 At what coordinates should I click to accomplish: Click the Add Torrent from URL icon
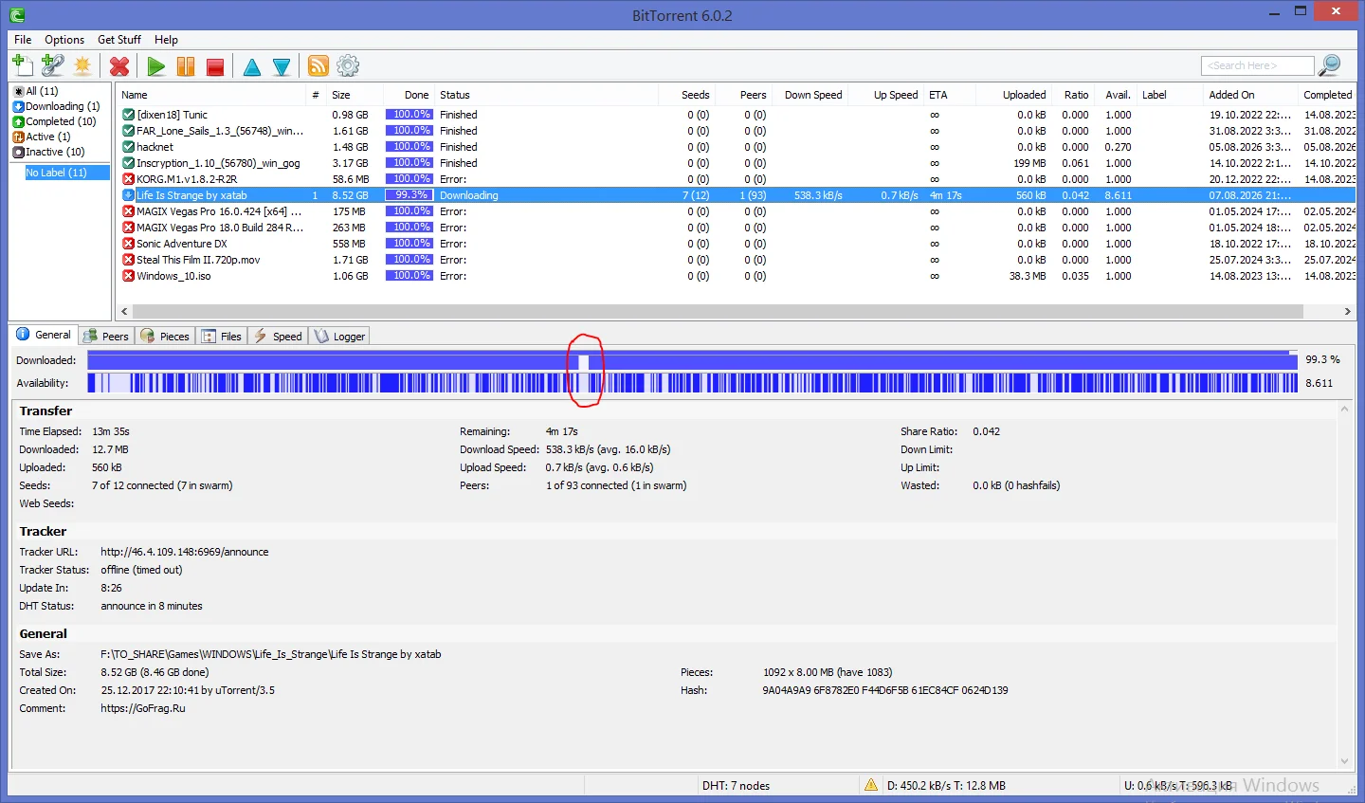(x=53, y=65)
